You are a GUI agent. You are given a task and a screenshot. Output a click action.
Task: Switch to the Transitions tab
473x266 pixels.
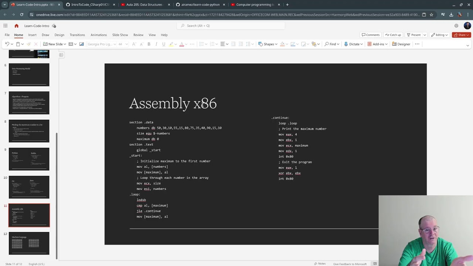click(77, 35)
